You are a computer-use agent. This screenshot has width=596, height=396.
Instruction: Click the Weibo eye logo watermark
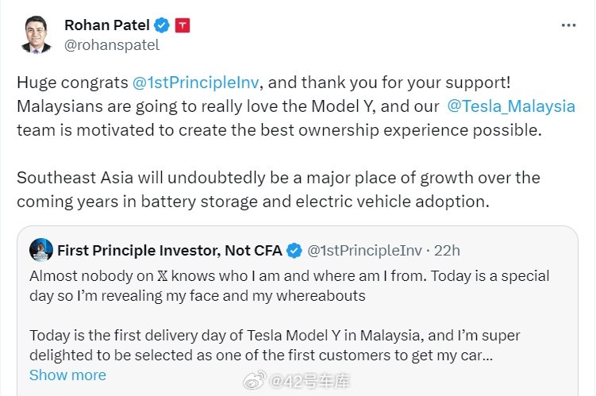point(254,380)
